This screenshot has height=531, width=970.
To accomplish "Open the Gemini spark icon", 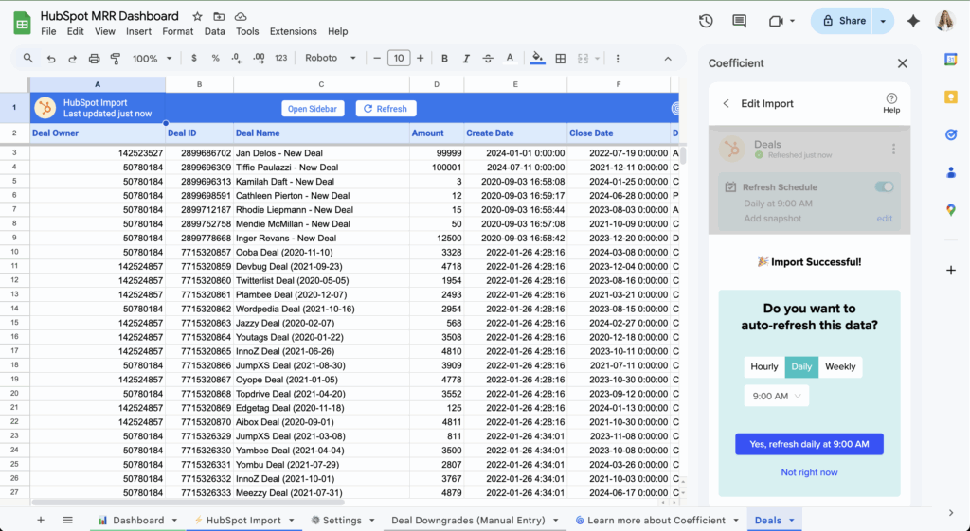I will (x=913, y=21).
